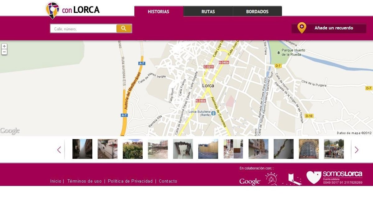373x216 pixels.
Task: Click the somosLORCA heart logo
Action: 314,178
